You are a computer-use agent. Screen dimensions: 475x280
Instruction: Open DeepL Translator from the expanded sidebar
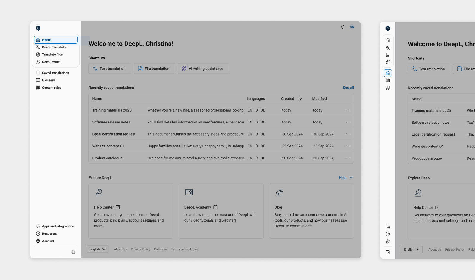point(56,47)
